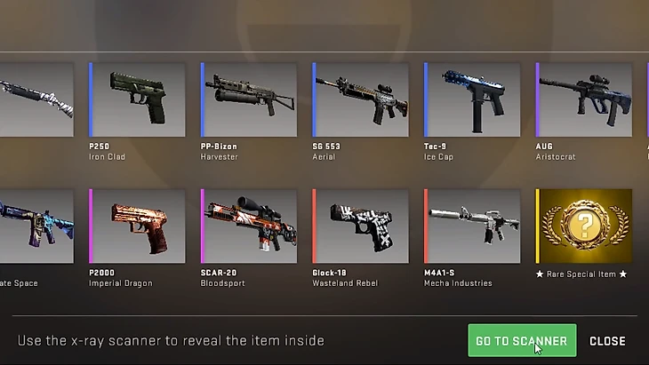The image size is (649, 365).
Task: Click the blue M4 rifle skin at left edge
Action: click(36, 226)
